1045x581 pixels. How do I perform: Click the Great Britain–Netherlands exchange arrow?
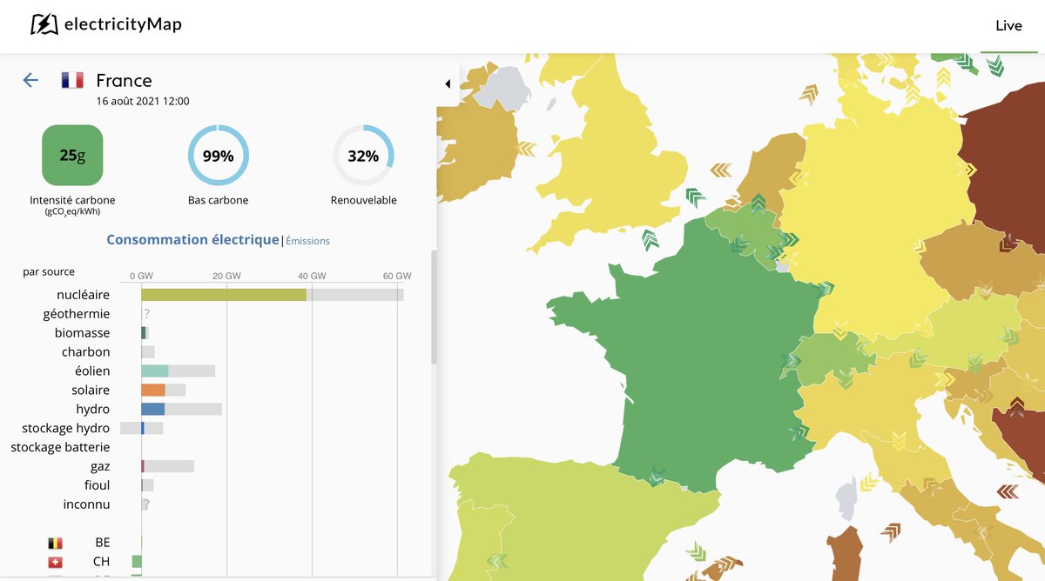click(x=721, y=169)
